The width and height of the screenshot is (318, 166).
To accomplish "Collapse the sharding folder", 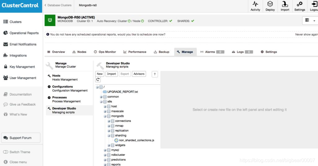I will pos(109,136).
